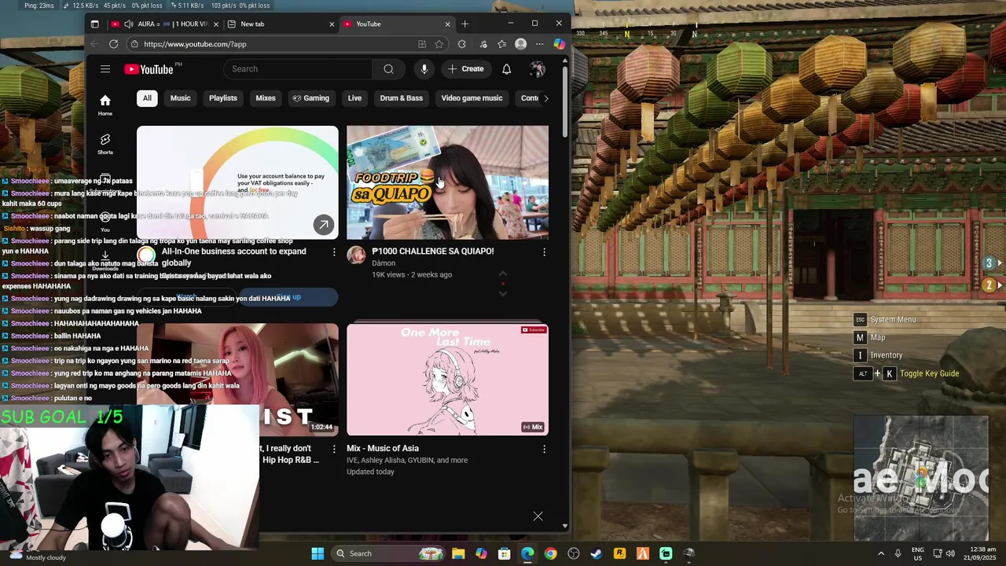1006x566 pixels.
Task: Open Shorts in YouTube sidebar
Action: pos(105,144)
